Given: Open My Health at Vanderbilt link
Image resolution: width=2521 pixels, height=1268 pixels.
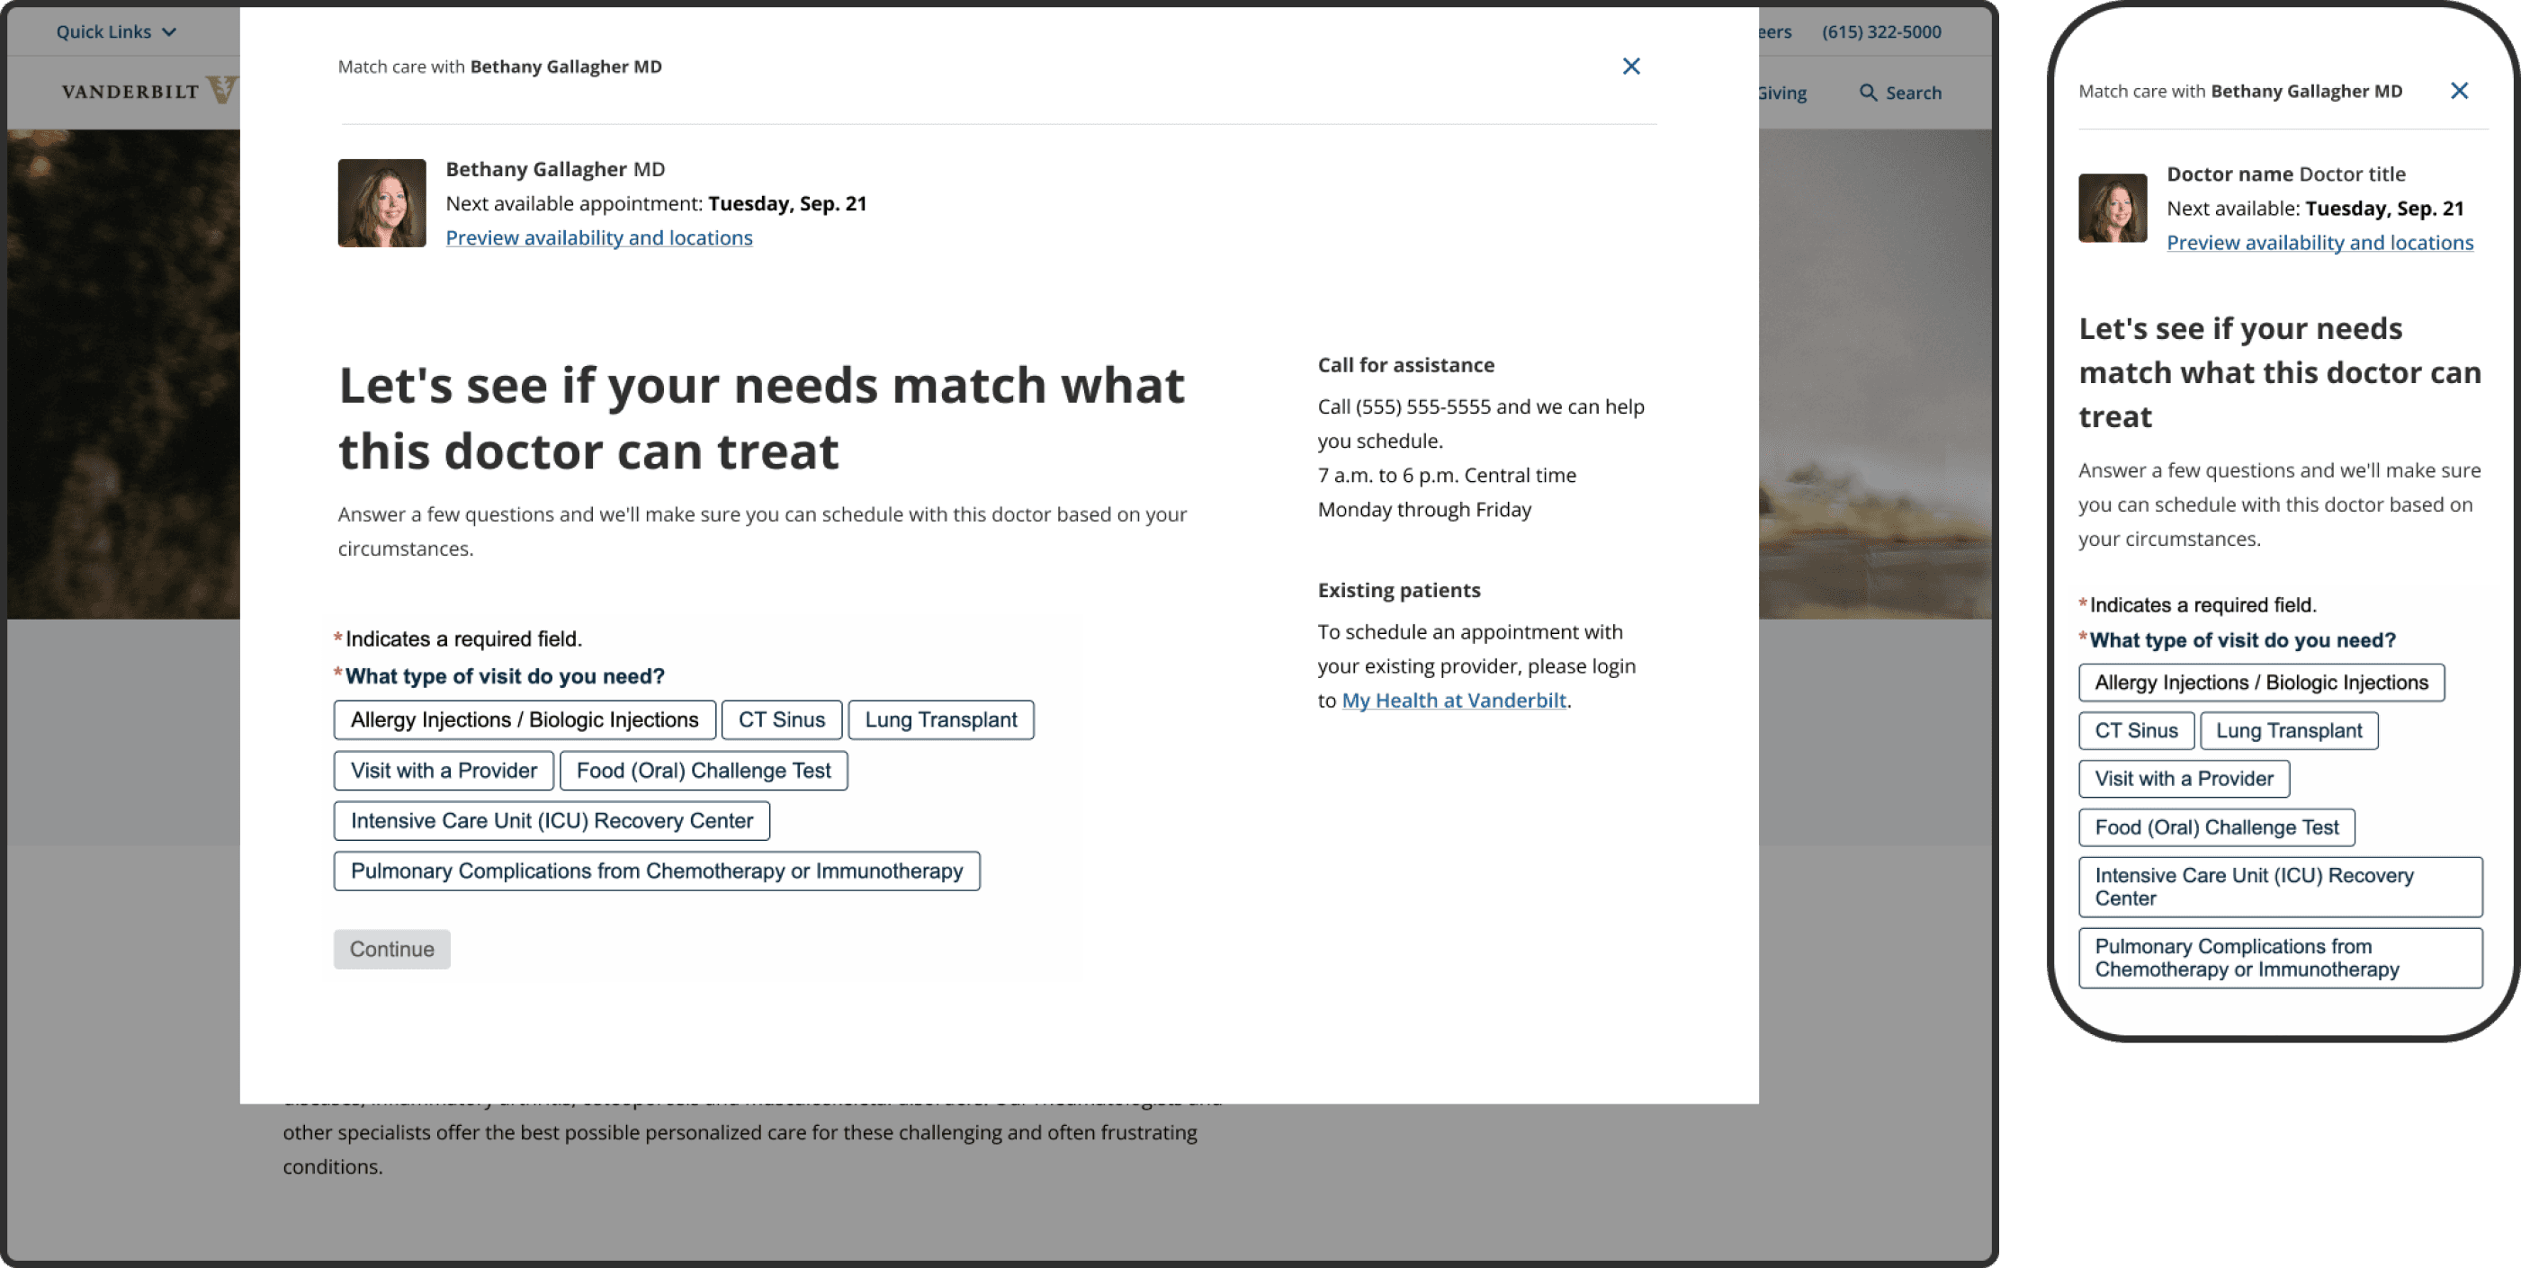Looking at the screenshot, I should tap(1453, 701).
